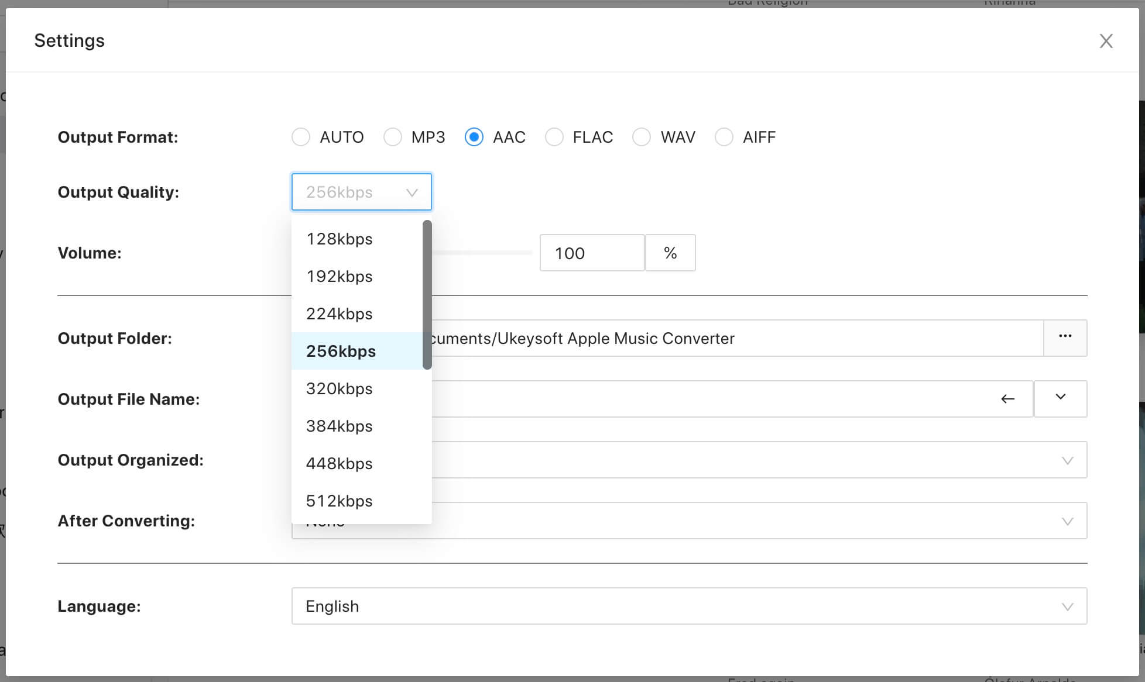Choose 512kbps output quality
This screenshot has height=682, width=1145.
click(x=340, y=500)
